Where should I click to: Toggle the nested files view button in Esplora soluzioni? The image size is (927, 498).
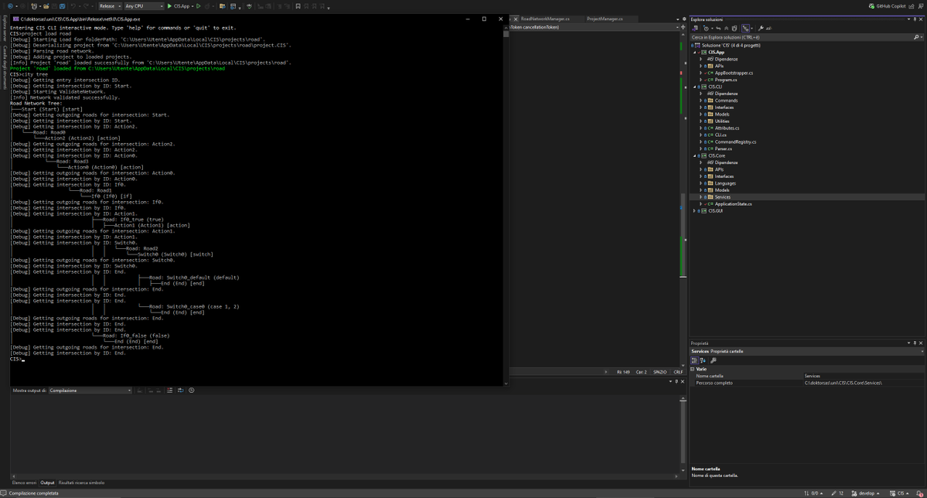pyautogui.click(x=745, y=29)
